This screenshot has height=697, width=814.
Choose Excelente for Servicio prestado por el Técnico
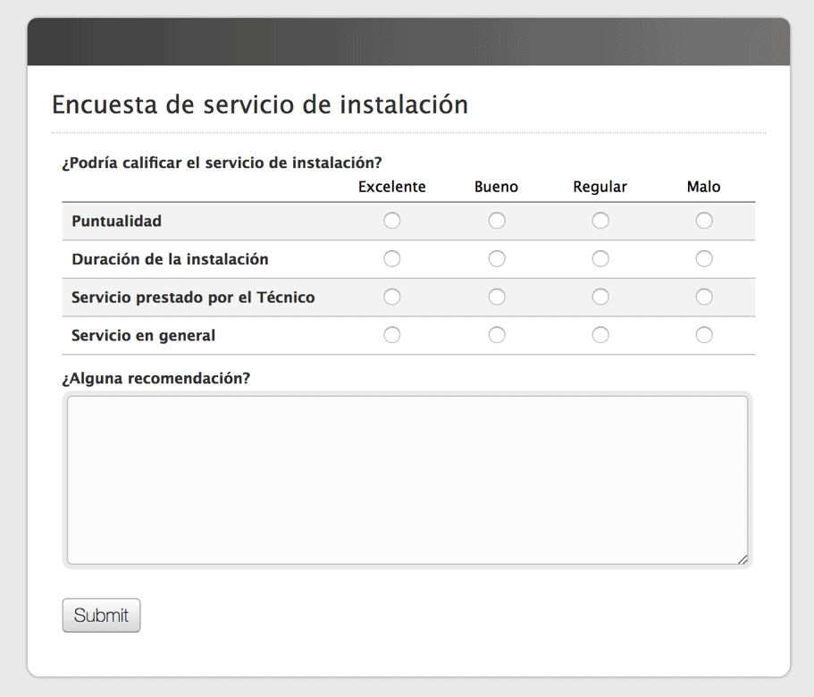point(392,297)
